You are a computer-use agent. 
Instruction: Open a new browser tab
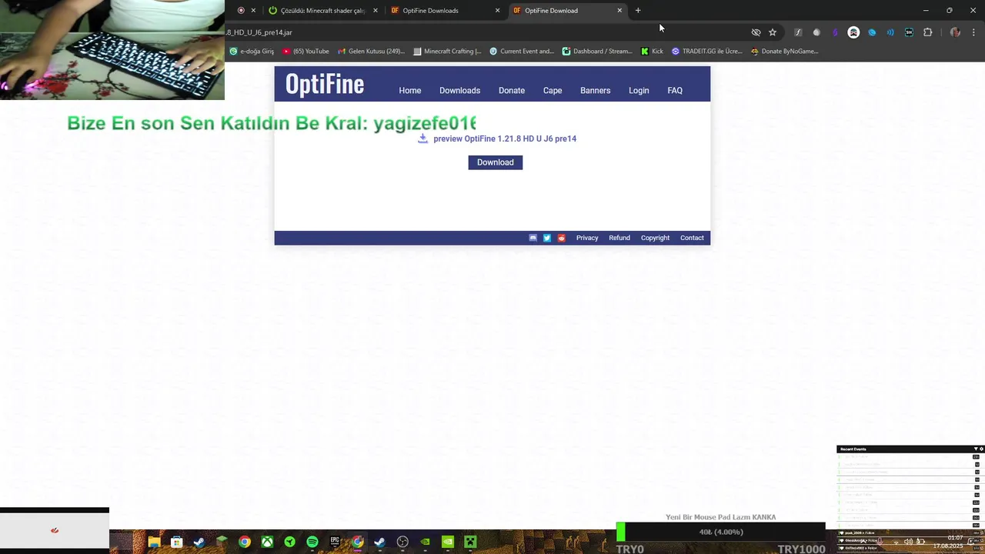(x=638, y=11)
